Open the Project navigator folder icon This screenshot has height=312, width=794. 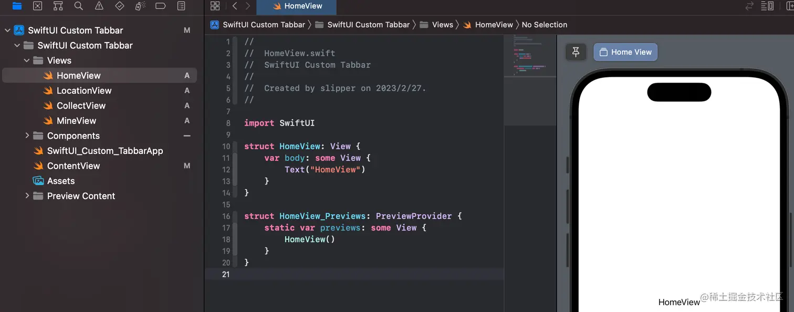coord(17,6)
